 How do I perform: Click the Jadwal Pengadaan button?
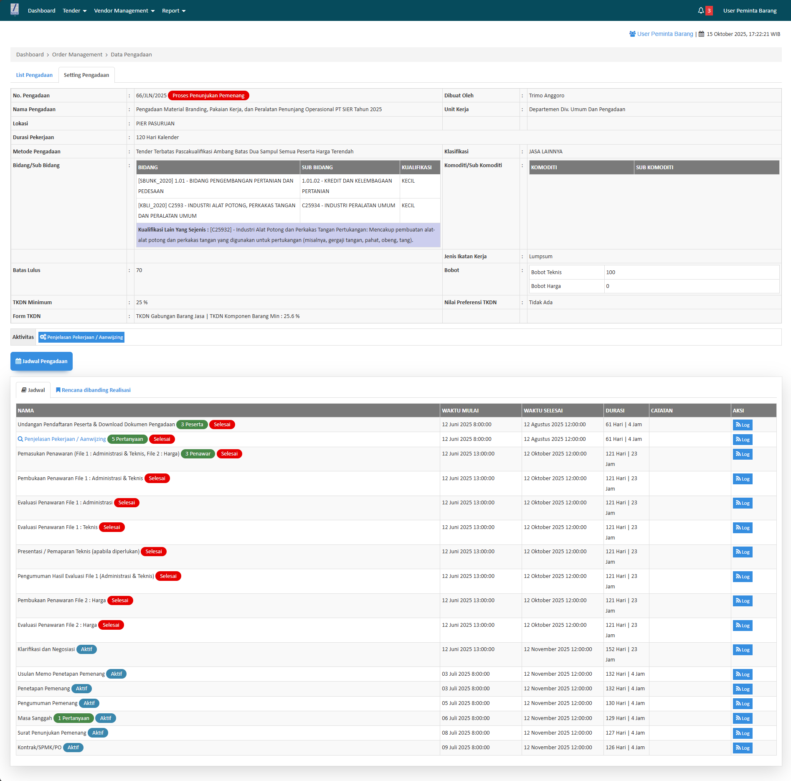coord(41,361)
